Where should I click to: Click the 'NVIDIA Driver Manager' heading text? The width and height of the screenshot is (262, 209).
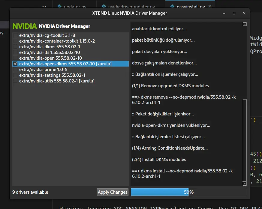pyautogui.click(x=65, y=26)
